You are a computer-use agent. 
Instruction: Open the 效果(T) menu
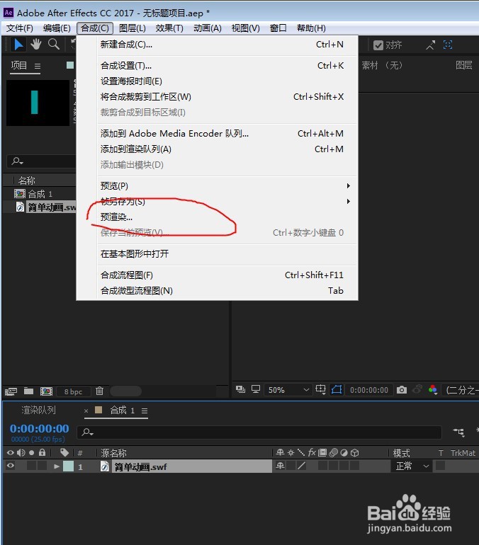[x=169, y=28]
